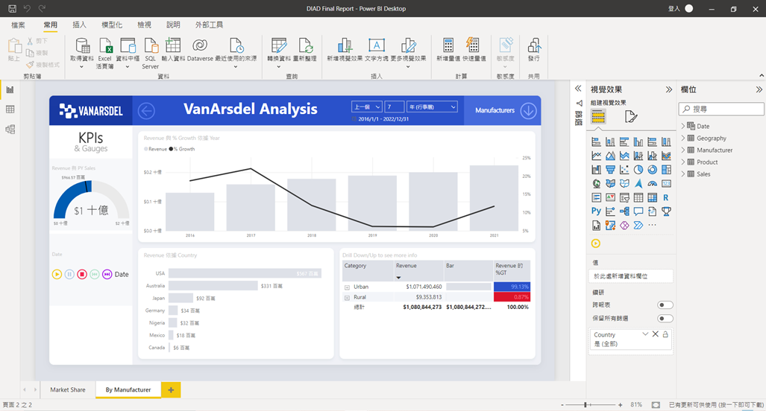Select the slicer visual

coord(624,197)
